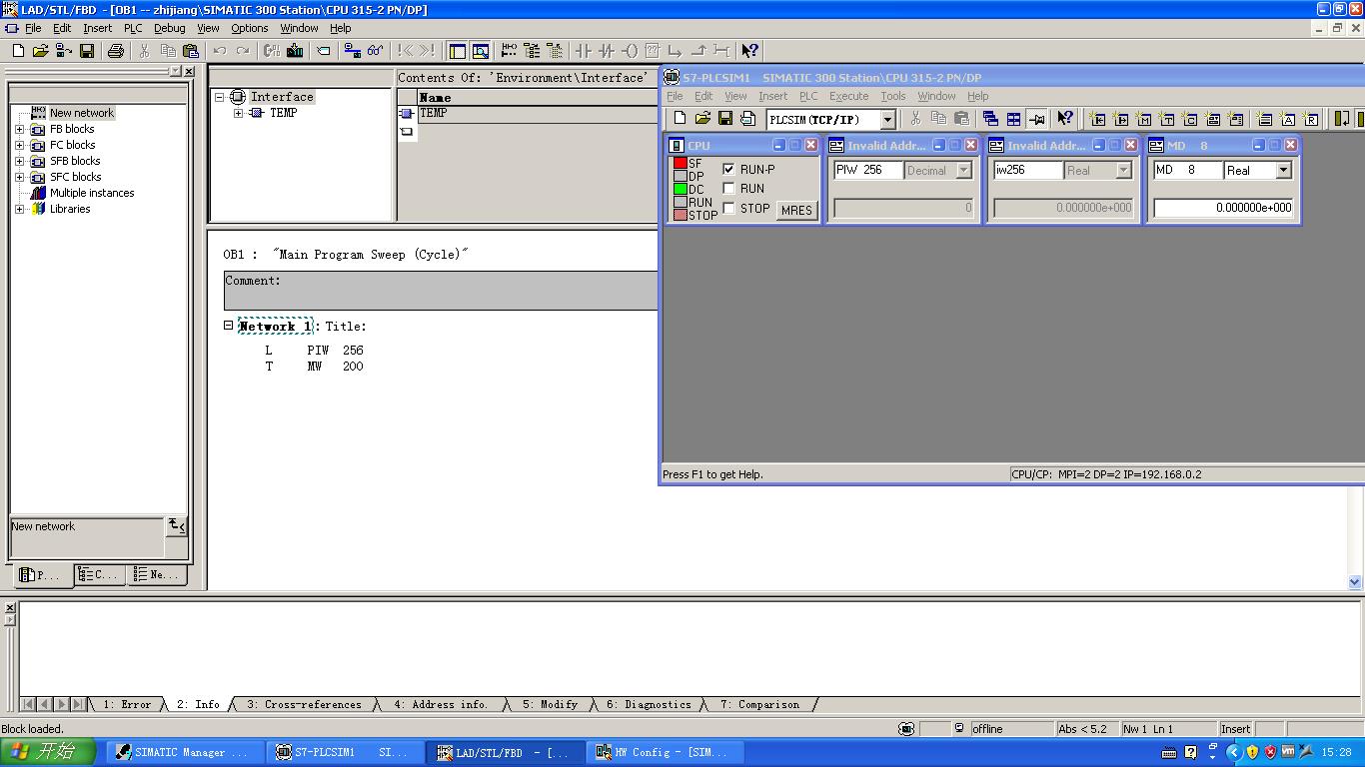Screen dimensions: 1365x767
Task: Collapse Network 1 with its minus box
Action: pyautogui.click(x=228, y=326)
